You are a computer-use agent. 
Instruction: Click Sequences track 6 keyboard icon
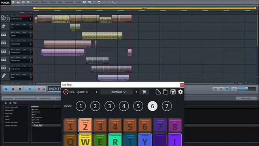click(x=4, y=59)
